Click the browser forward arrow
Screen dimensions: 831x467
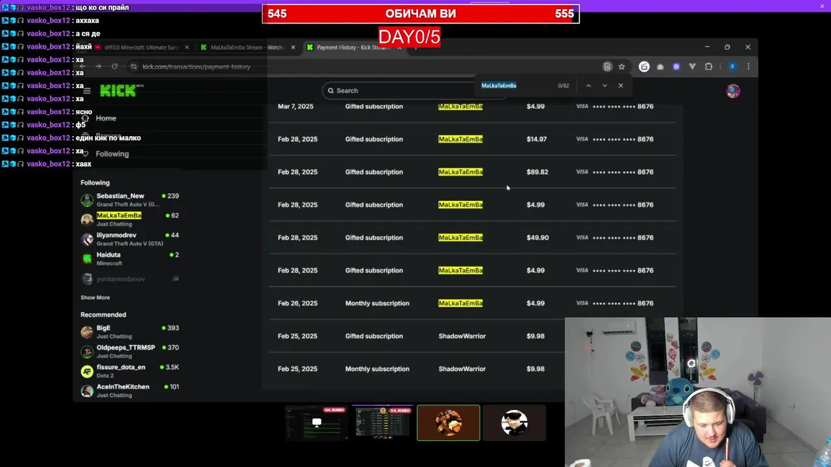98,66
